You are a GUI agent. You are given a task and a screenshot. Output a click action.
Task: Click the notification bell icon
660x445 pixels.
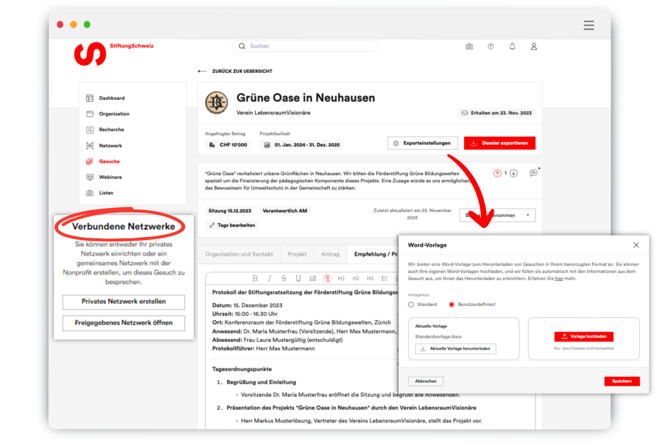[512, 46]
